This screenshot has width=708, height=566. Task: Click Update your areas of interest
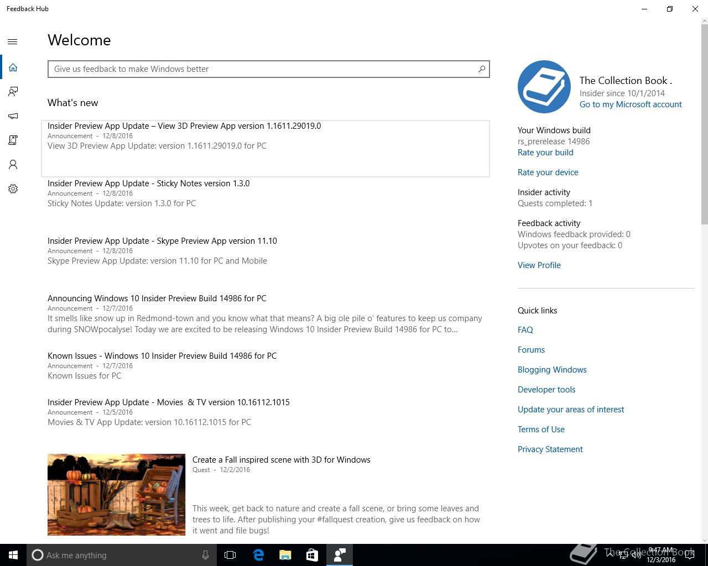pos(571,410)
